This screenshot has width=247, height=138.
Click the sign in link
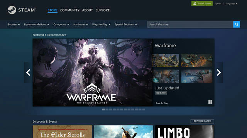coord(218,3)
